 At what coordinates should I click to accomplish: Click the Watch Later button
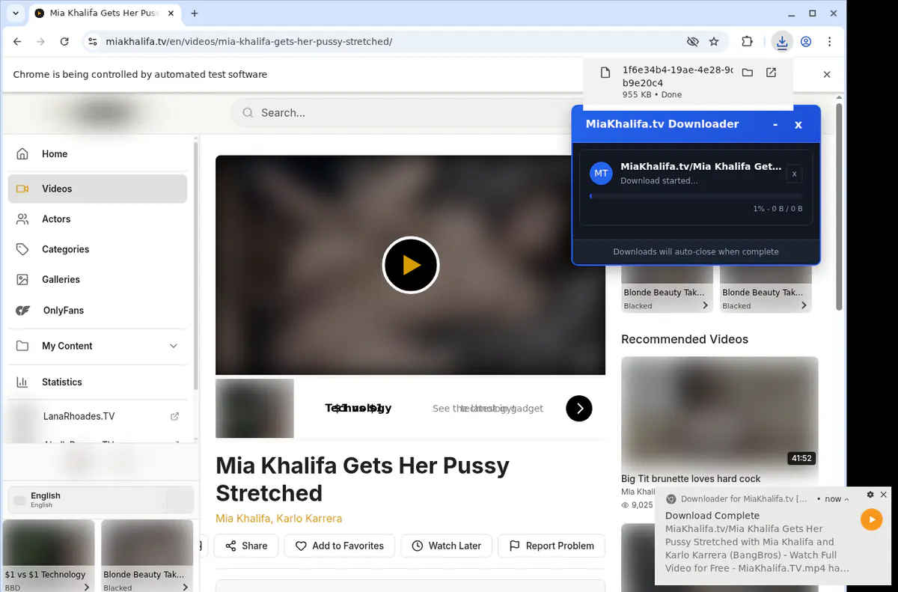click(x=446, y=546)
